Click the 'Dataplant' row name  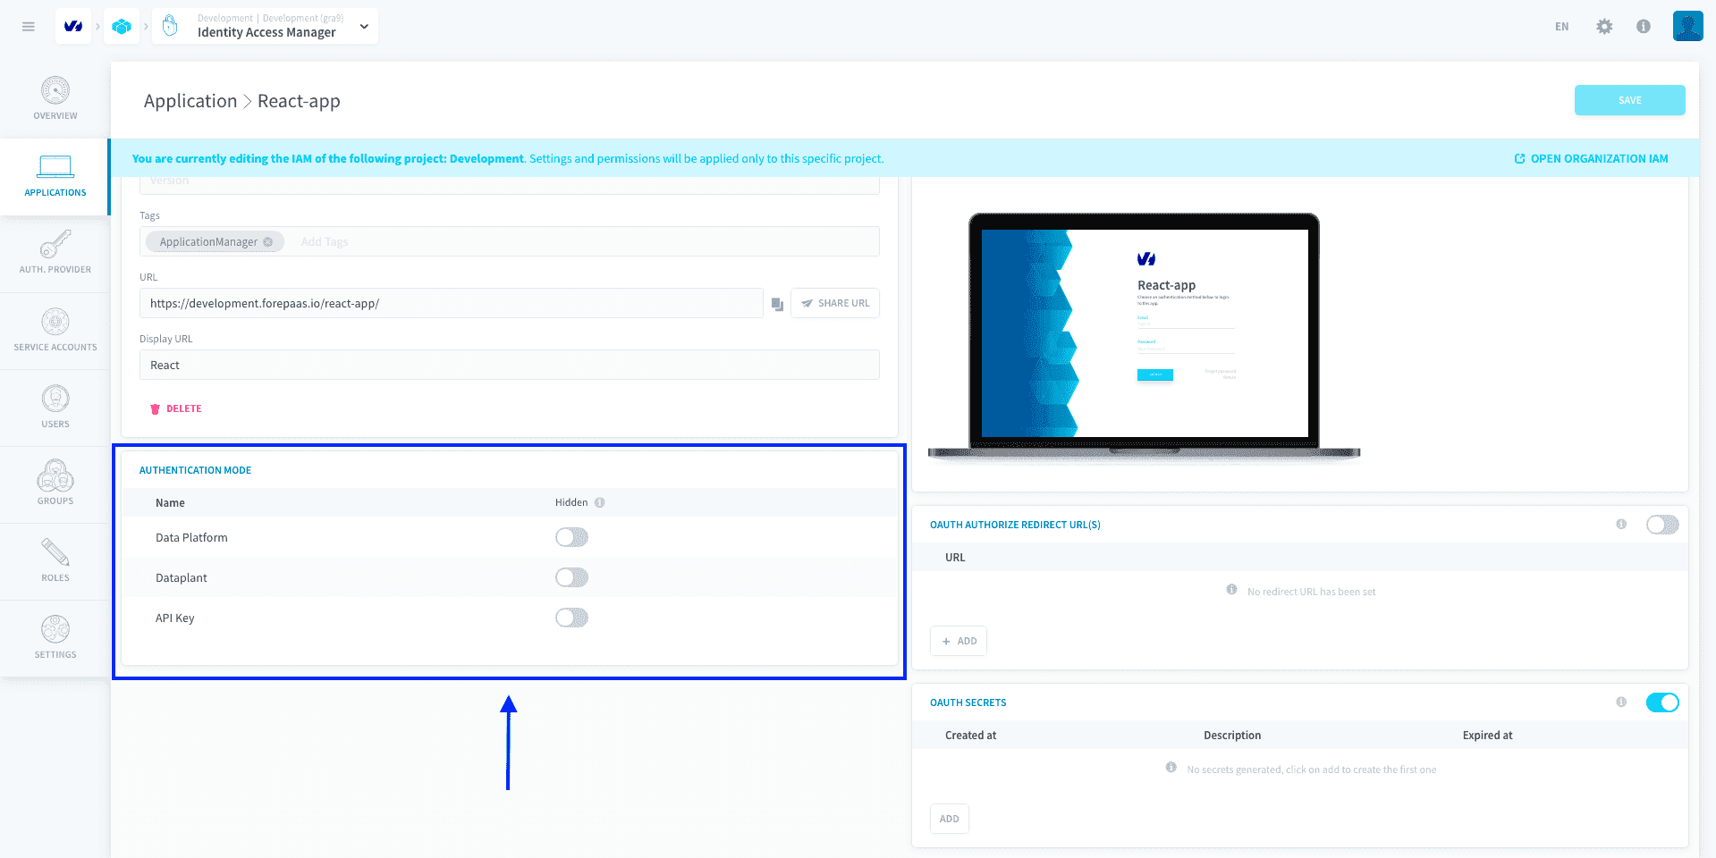[x=182, y=577]
